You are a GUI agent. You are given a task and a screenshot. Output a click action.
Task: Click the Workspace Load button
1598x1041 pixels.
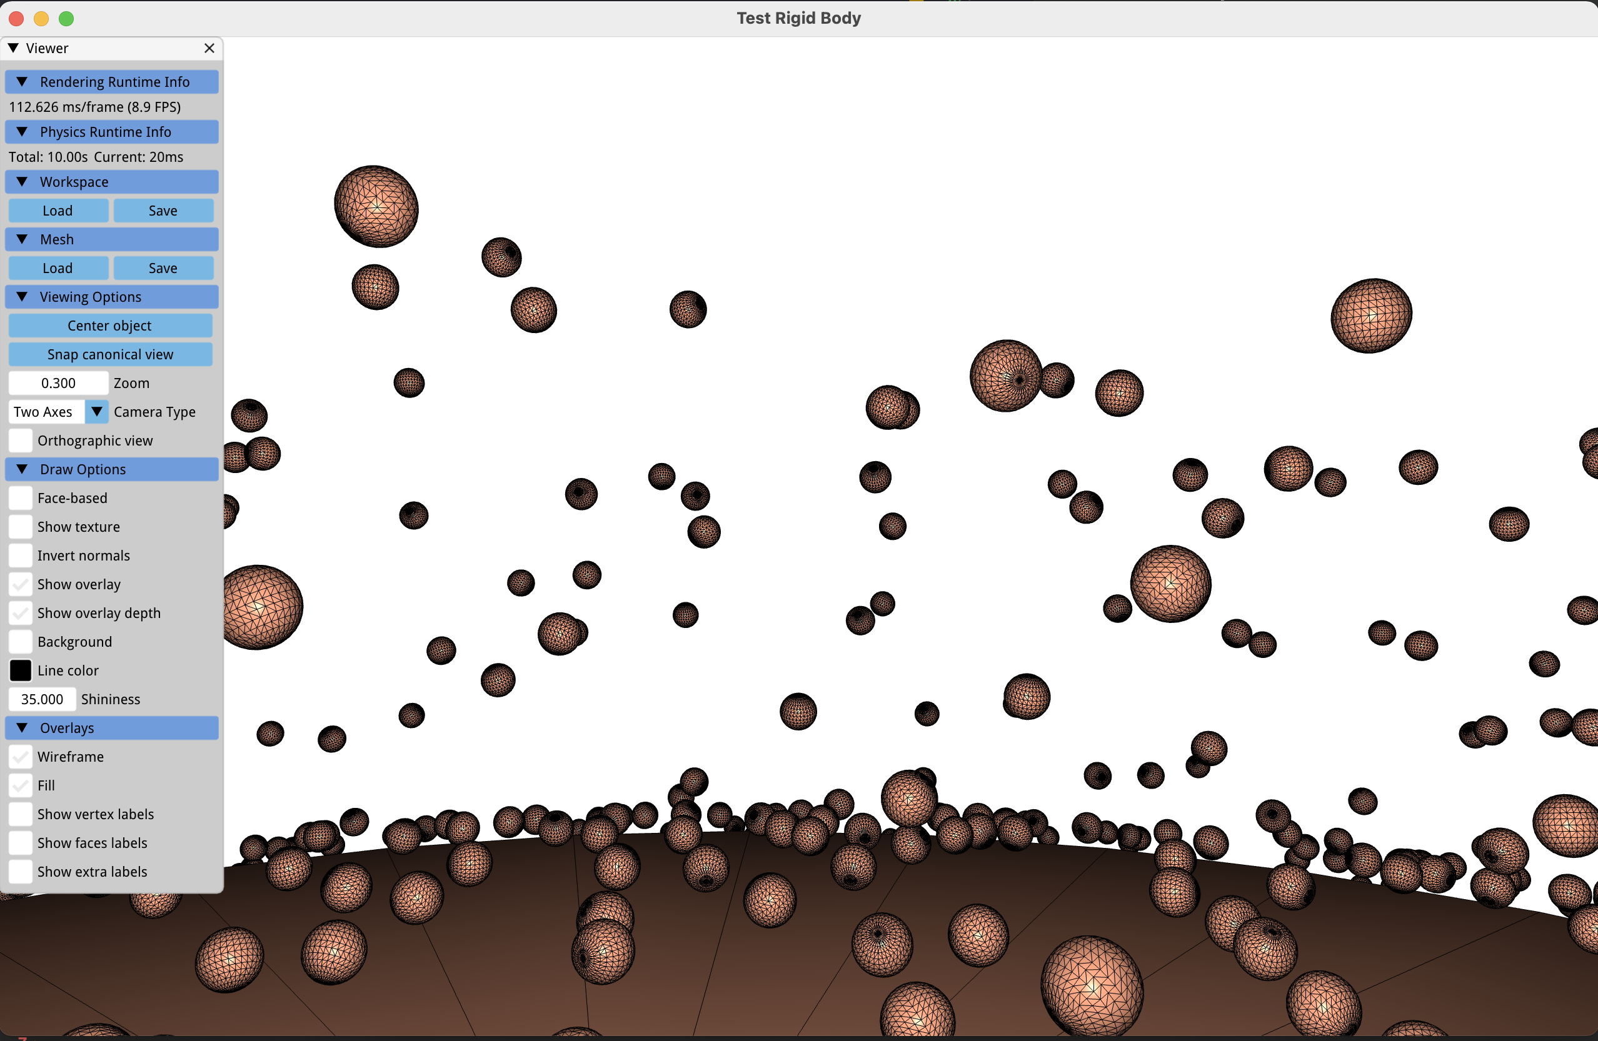pos(58,211)
